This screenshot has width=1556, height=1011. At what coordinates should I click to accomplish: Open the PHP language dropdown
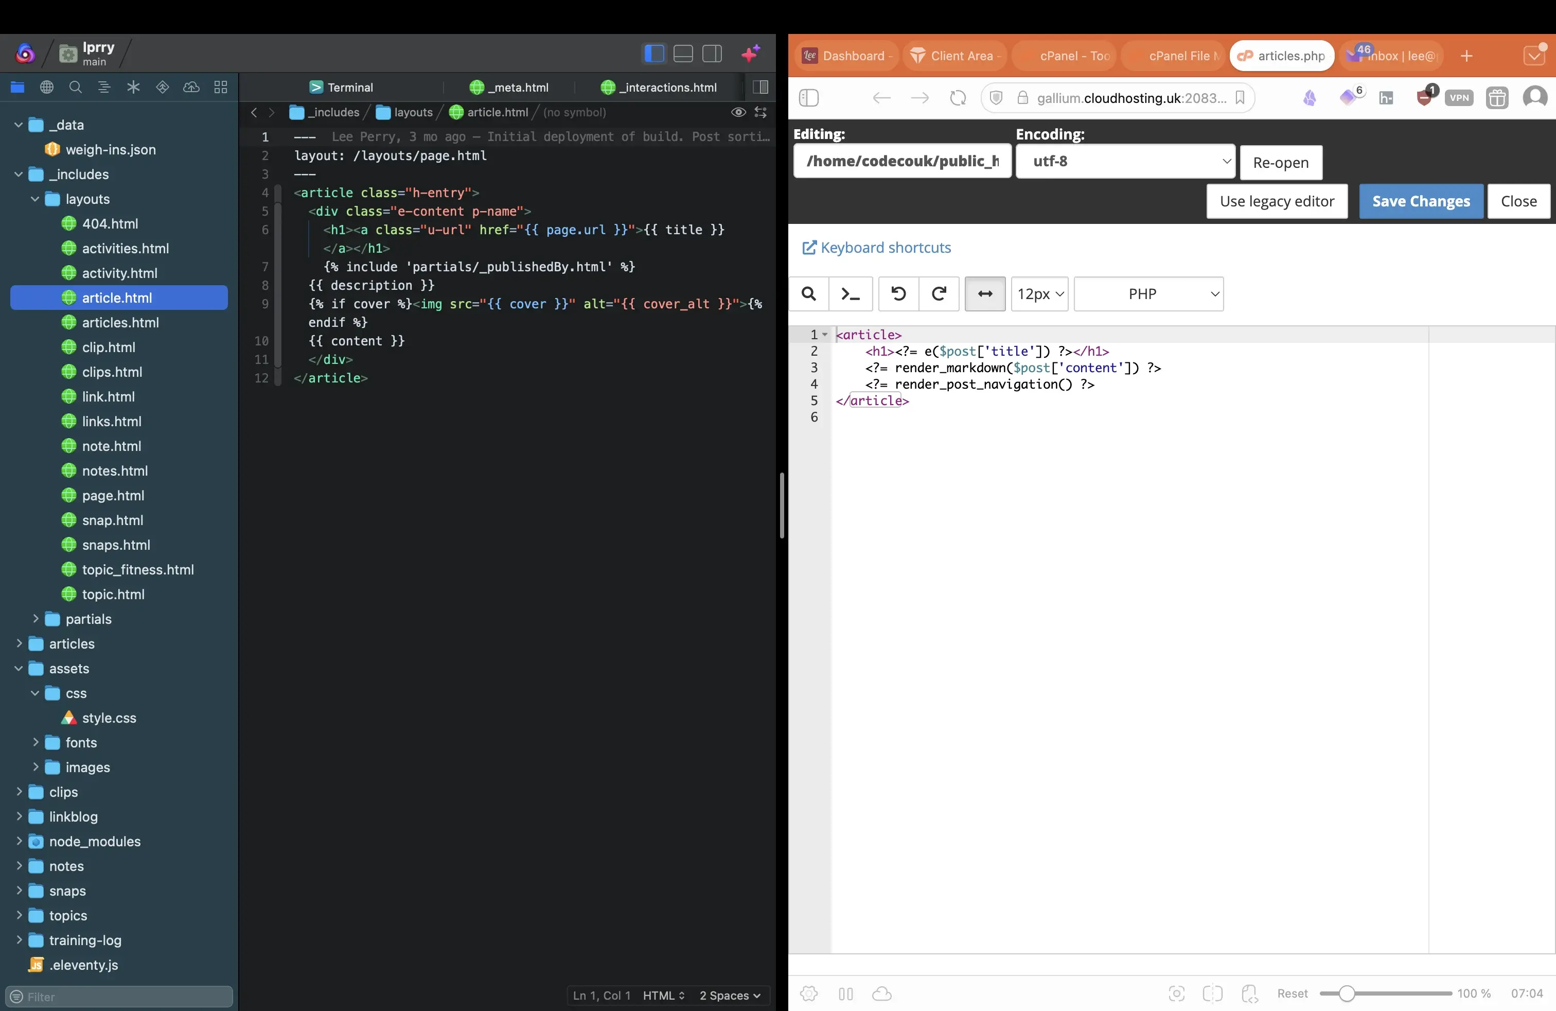pyautogui.click(x=1148, y=293)
